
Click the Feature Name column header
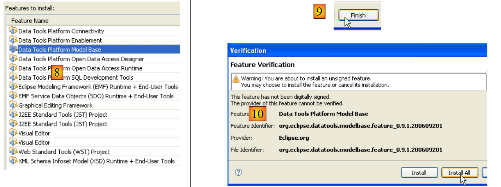click(x=30, y=21)
